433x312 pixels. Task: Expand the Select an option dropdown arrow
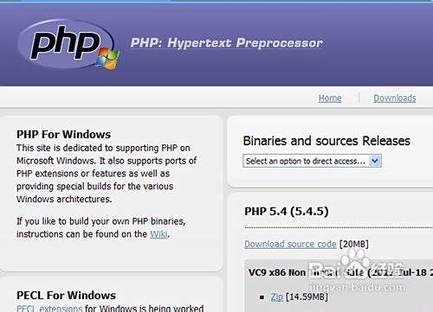(375, 161)
